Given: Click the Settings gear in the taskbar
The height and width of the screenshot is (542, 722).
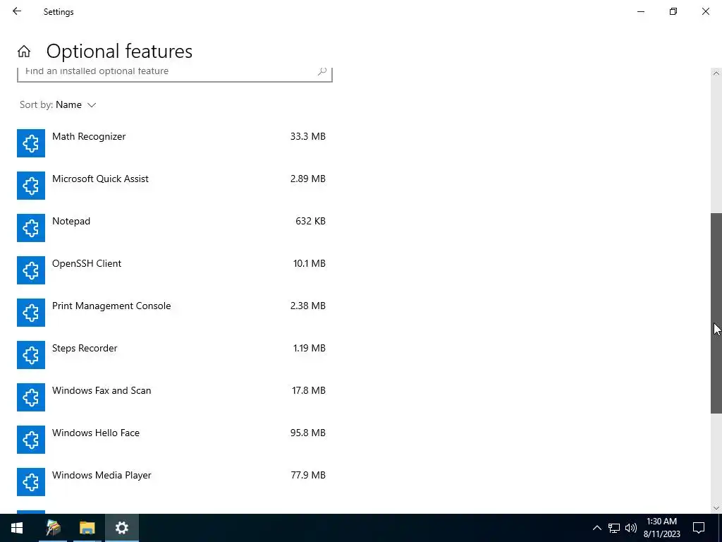Looking at the screenshot, I should pos(121,528).
